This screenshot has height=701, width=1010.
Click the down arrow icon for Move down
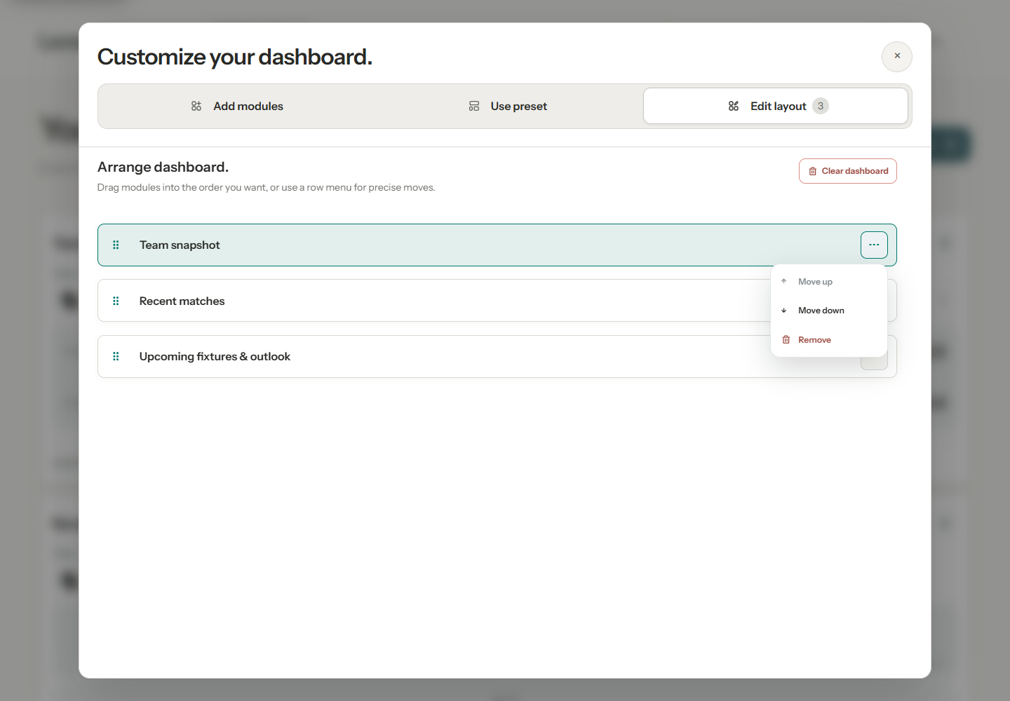(784, 311)
